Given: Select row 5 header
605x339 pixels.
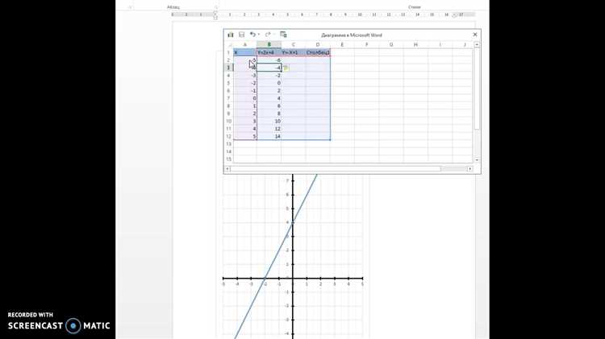Looking at the screenshot, I should 229,83.
